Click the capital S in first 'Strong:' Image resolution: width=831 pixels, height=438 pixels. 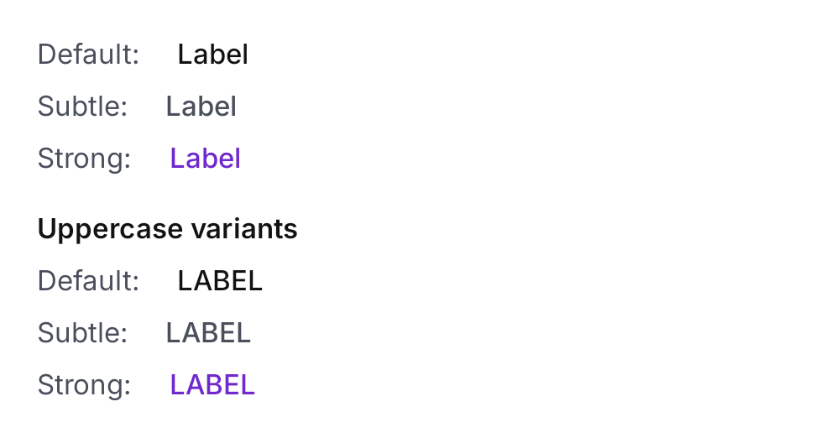point(45,159)
